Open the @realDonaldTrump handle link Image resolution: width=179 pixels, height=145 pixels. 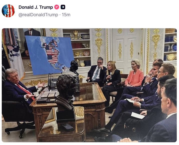(38, 15)
